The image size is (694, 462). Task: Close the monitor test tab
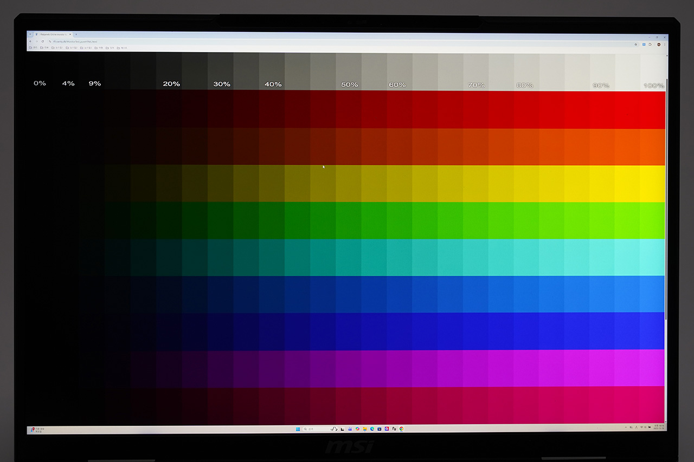coord(70,34)
